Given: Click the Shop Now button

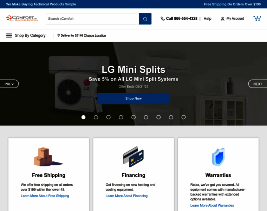Looking at the screenshot, I should tap(133, 98).
